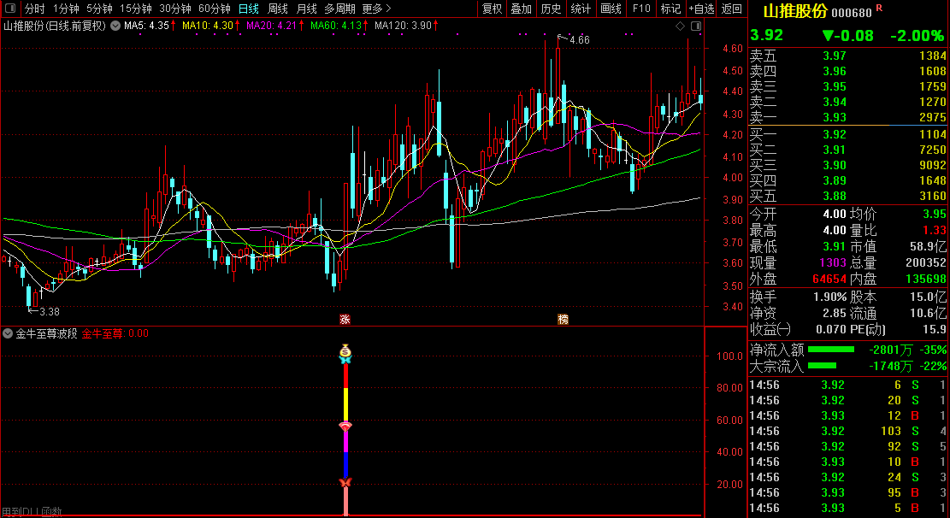Image resolution: width=950 pixels, height=518 pixels.
Task: Click the 卖四 price 3.96
Action: pos(835,71)
